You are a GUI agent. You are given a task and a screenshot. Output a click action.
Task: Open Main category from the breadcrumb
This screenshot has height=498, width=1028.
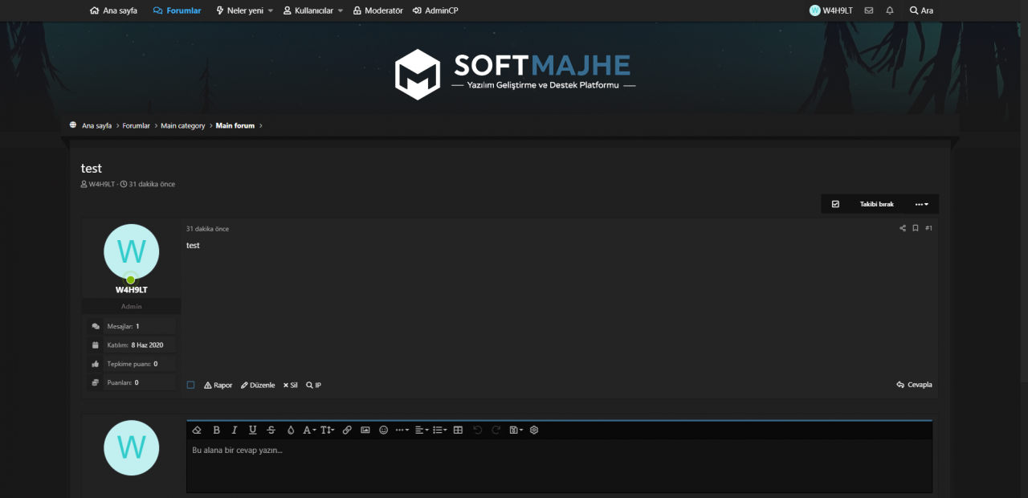click(182, 125)
